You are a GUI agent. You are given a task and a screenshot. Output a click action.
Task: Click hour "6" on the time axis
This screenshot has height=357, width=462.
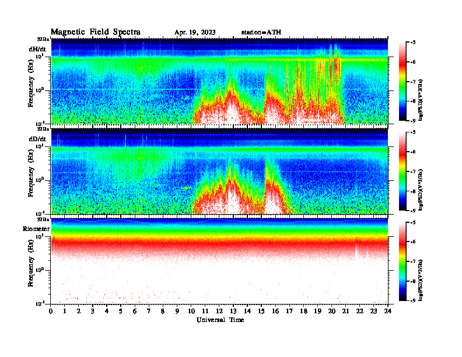[x=135, y=311]
